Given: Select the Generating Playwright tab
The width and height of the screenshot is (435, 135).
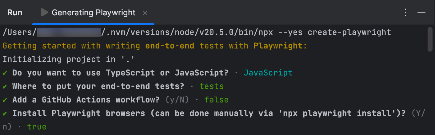Looking at the screenshot, I should 93,13.
